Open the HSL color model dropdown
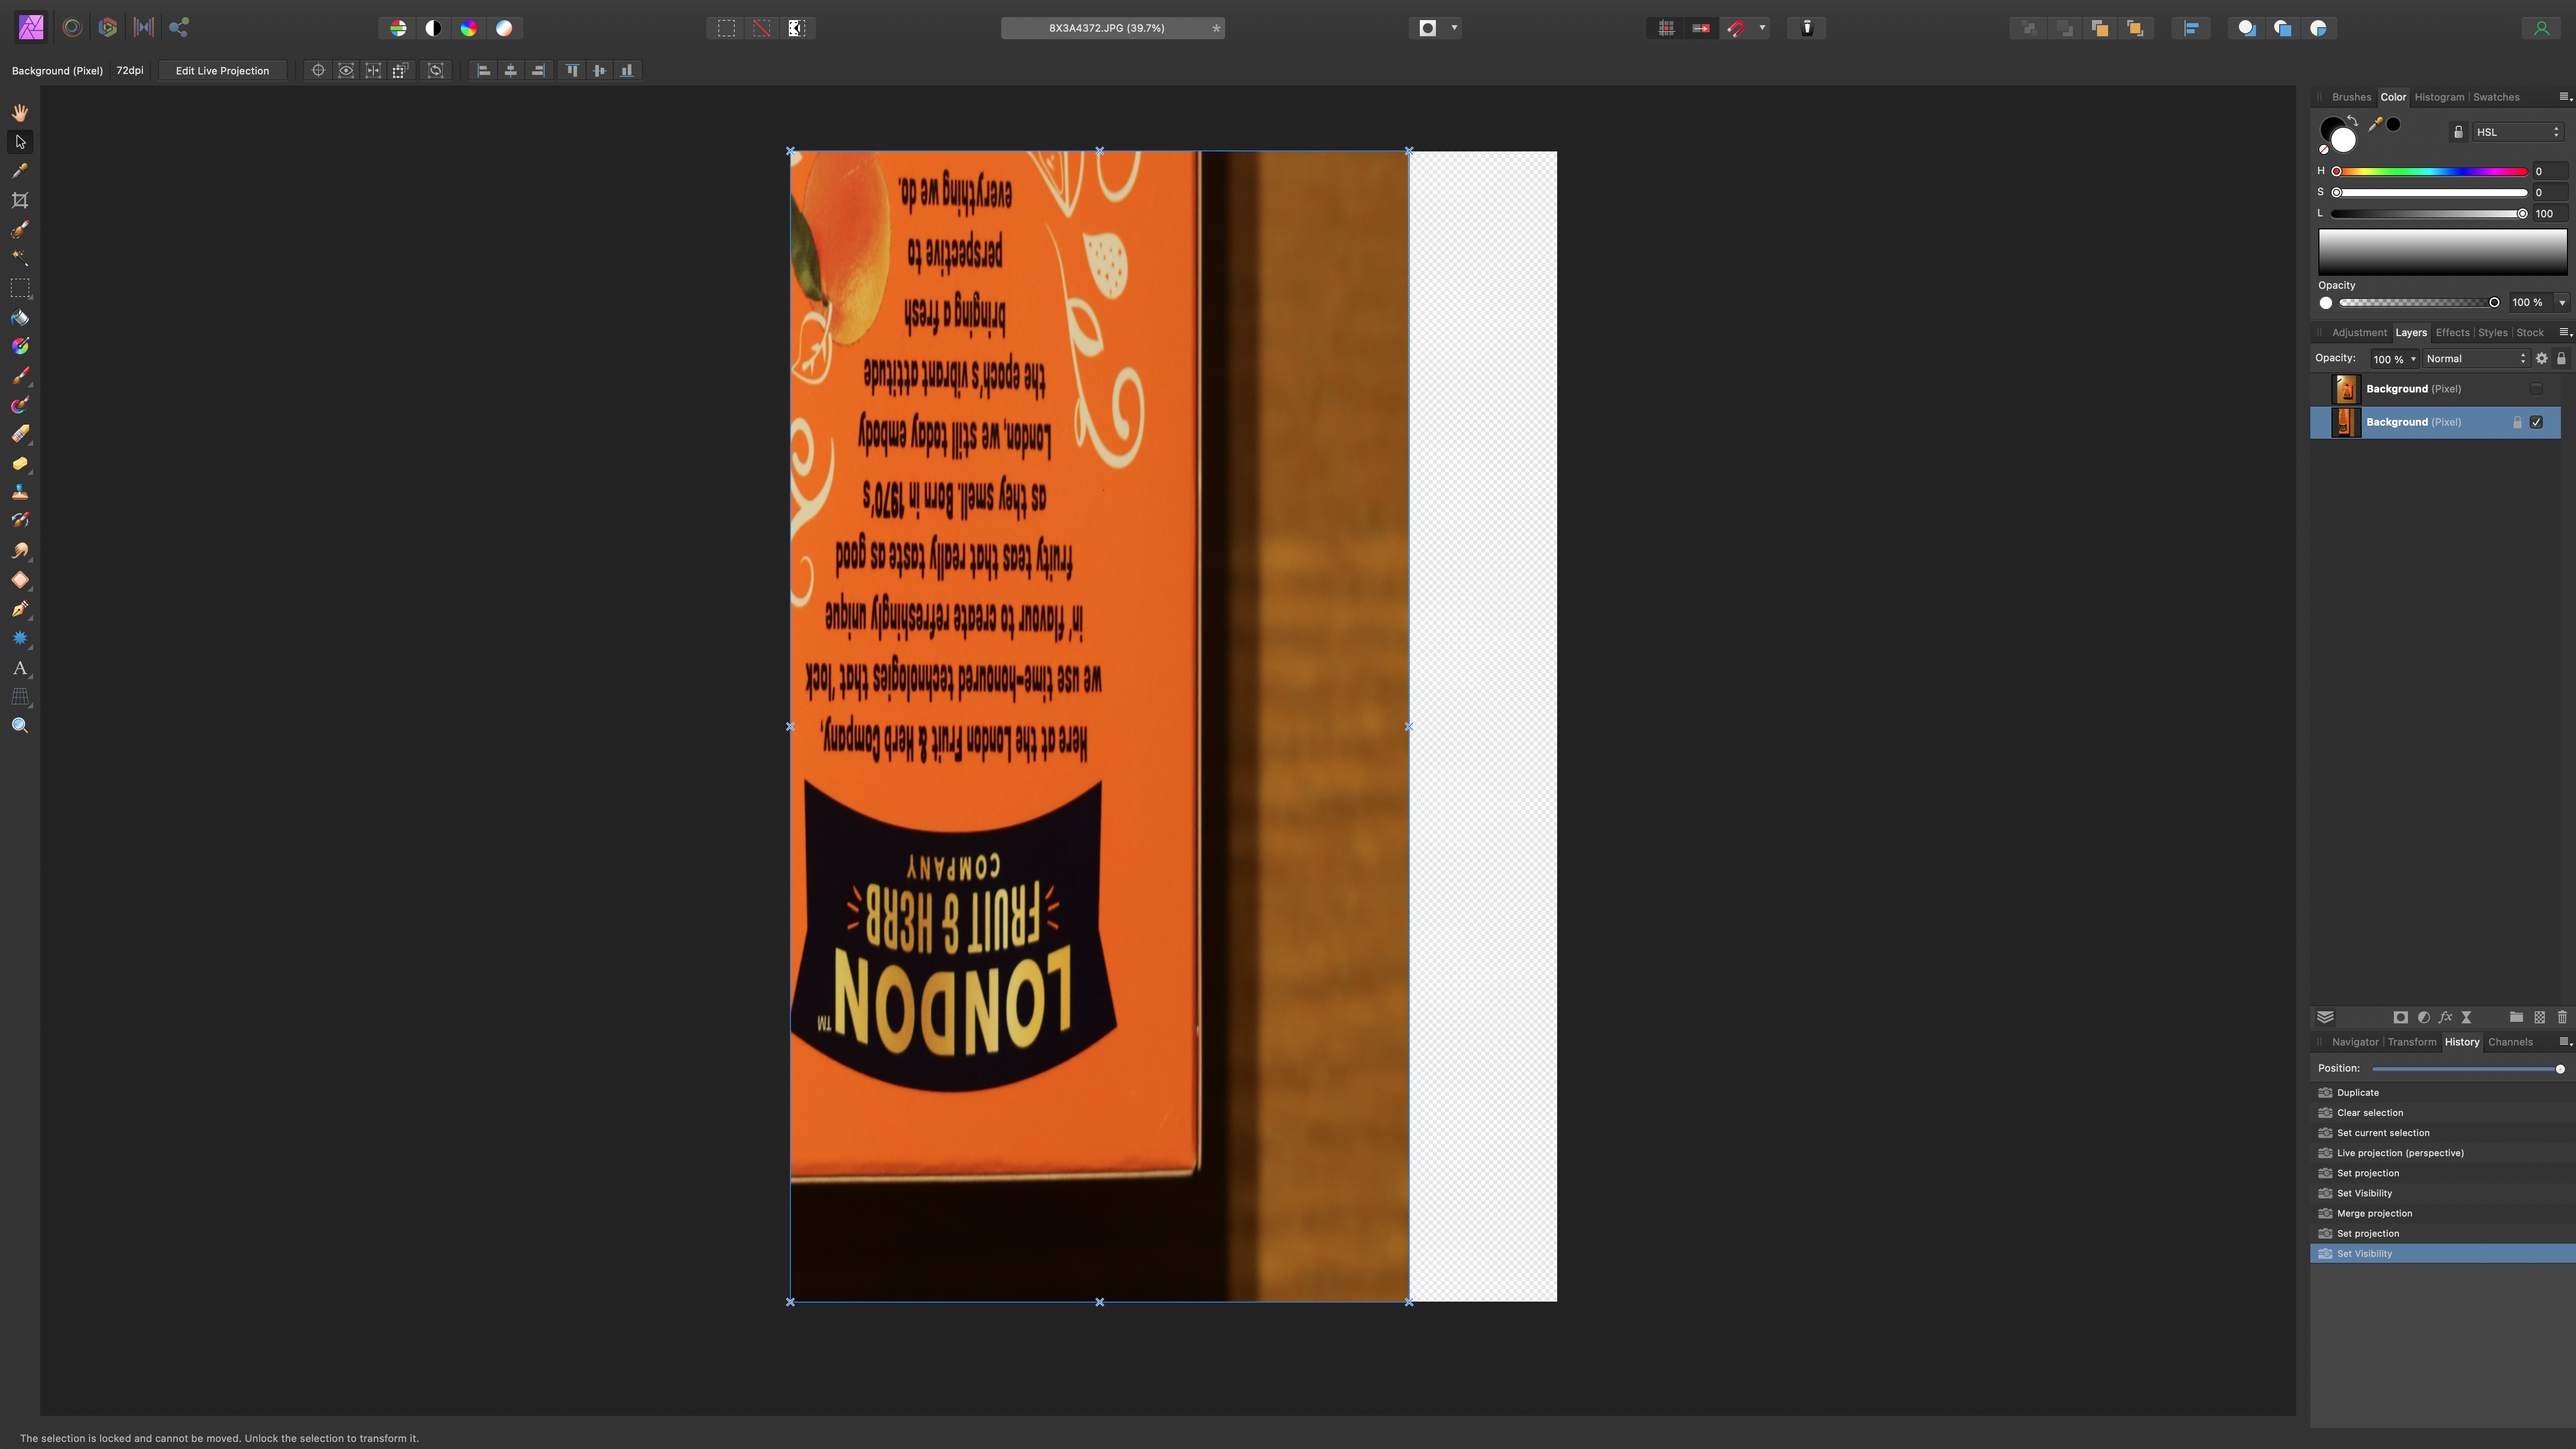 coord(2518,132)
